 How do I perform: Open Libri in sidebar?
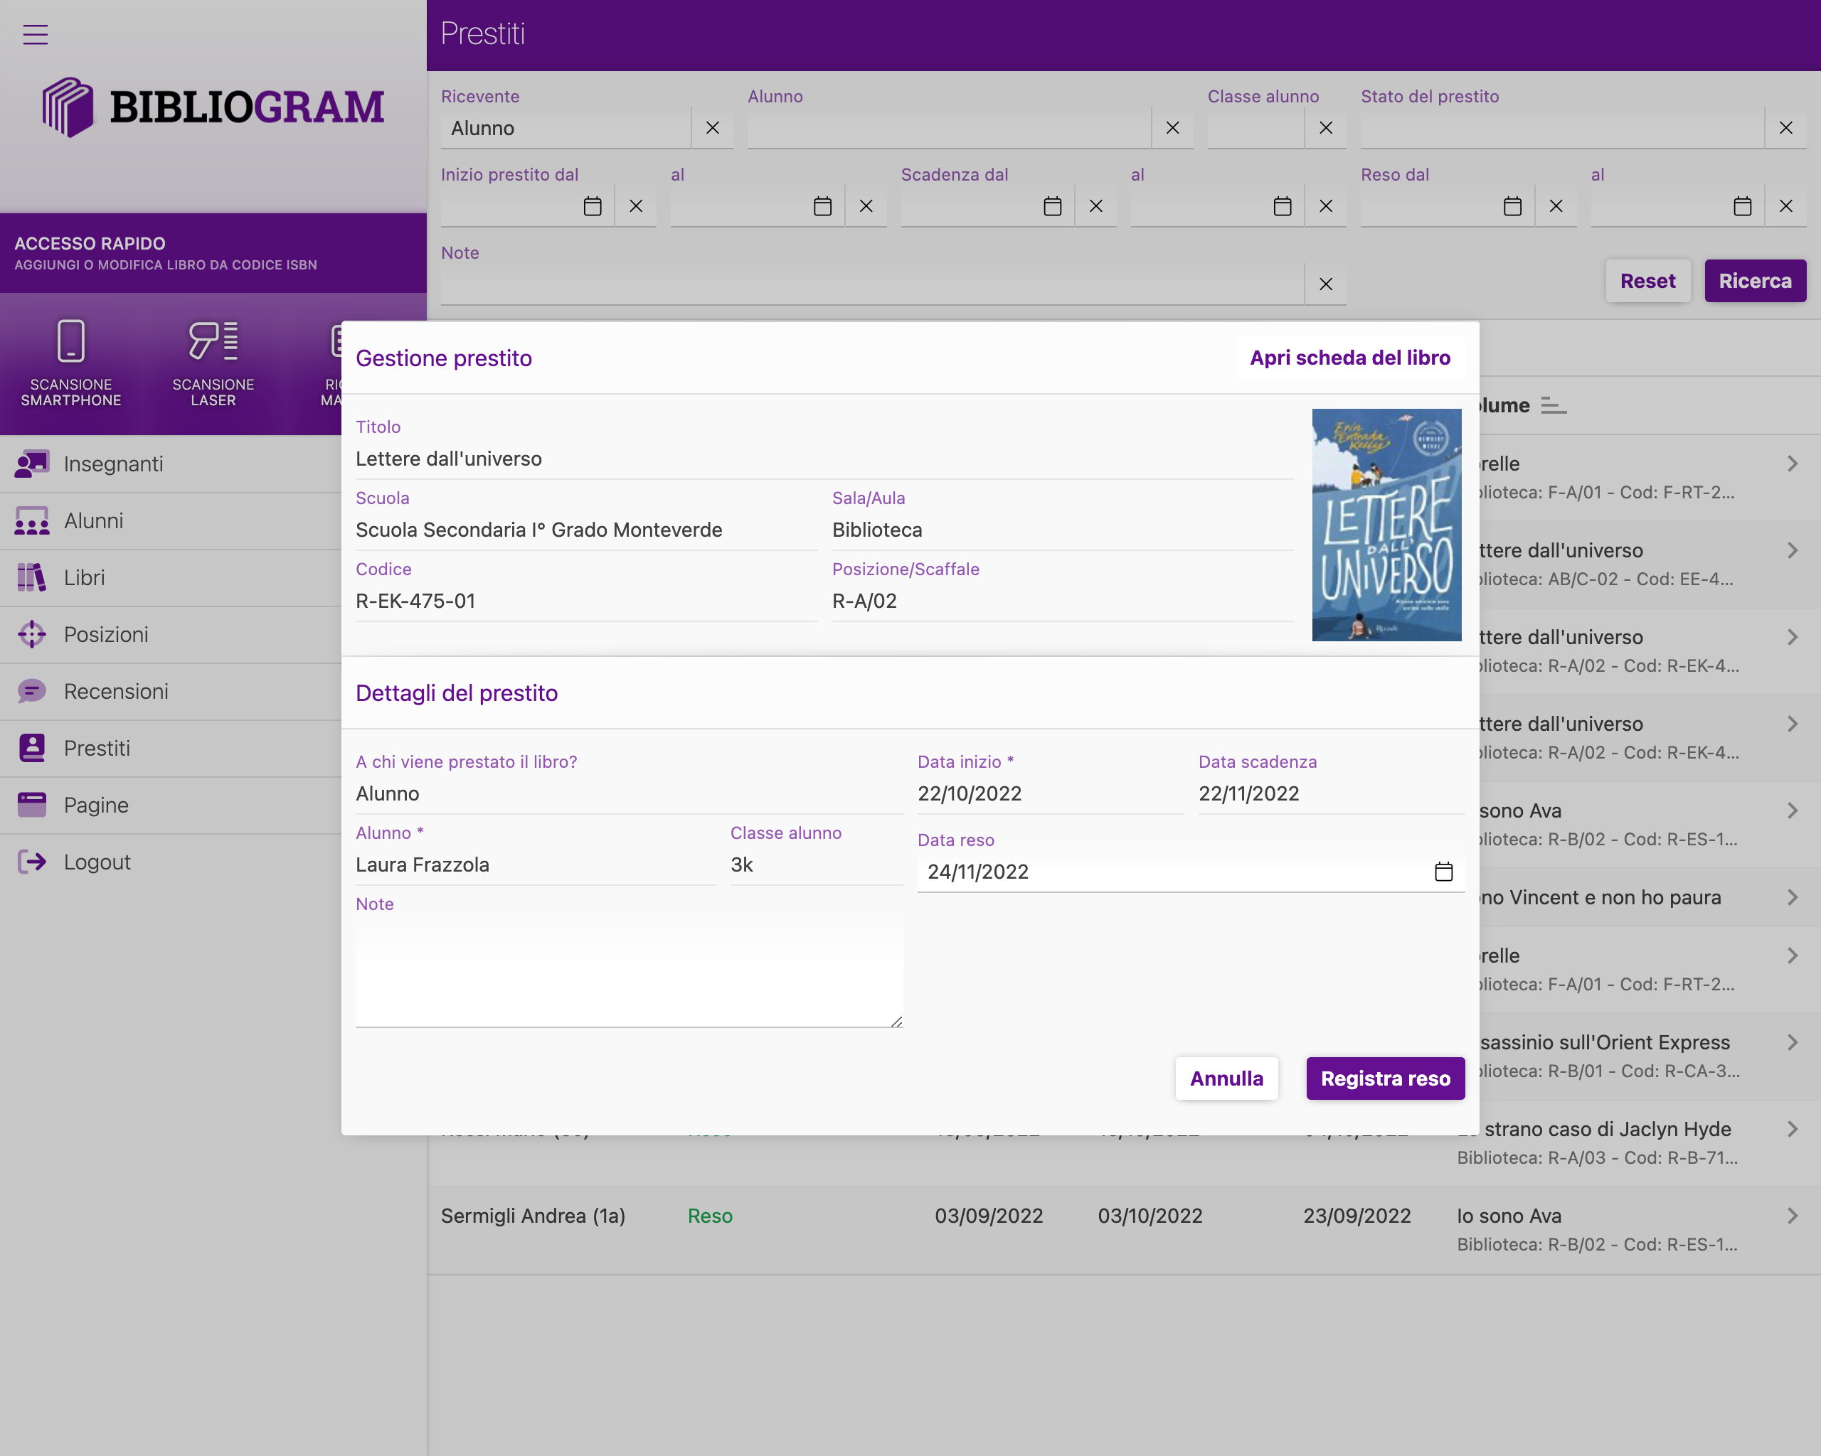[x=171, y=577]
